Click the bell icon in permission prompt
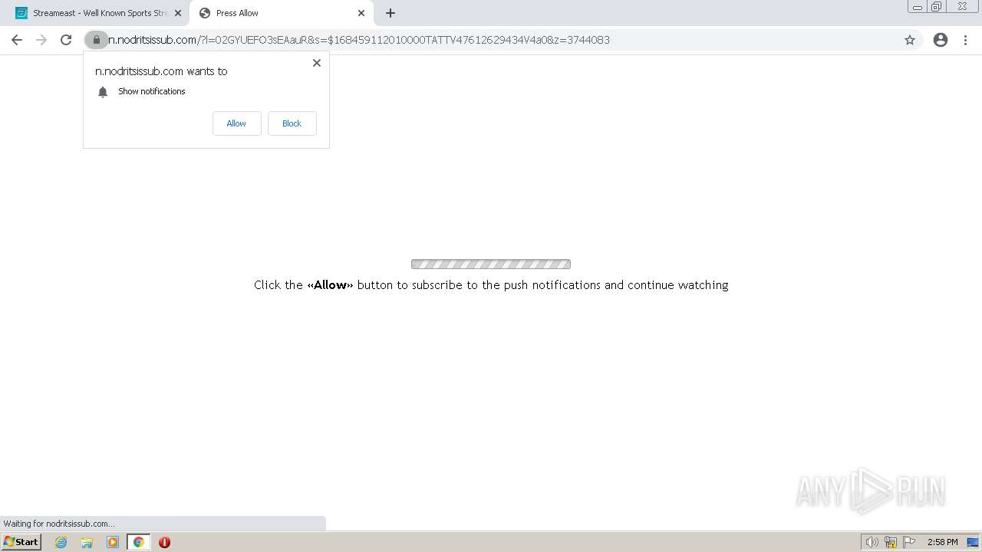The image size is (982, 552). [x=103, y=92]
